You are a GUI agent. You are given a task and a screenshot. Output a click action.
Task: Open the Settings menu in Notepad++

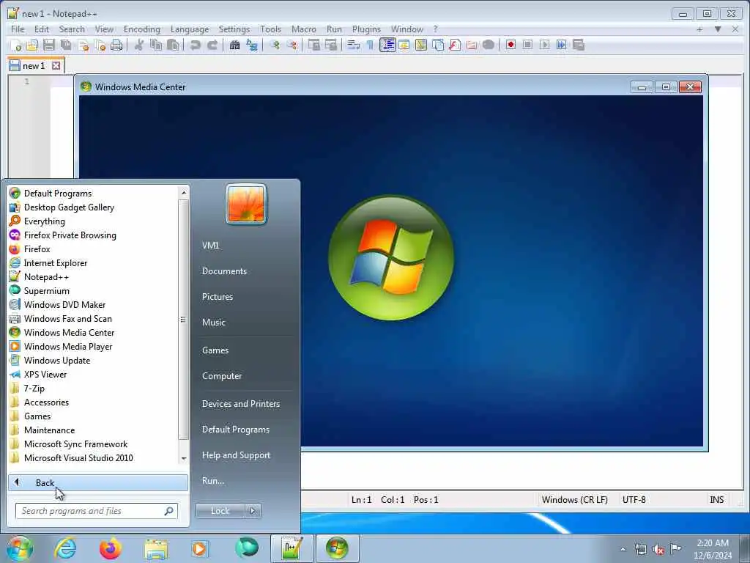click(x=234, y=29)
